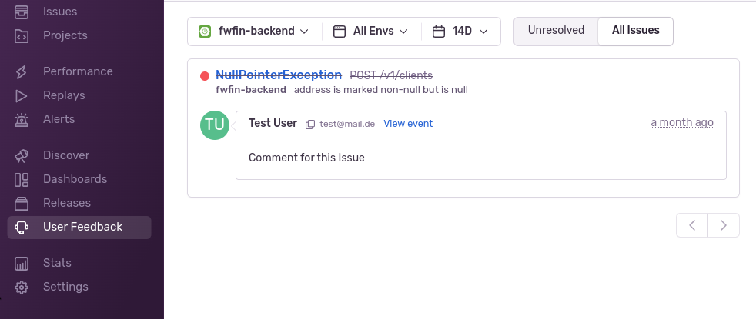Open the Replays play icon

tap(22, 96)
